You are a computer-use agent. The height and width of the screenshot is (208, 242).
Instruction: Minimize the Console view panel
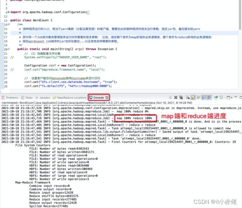(x=236, y=97)
